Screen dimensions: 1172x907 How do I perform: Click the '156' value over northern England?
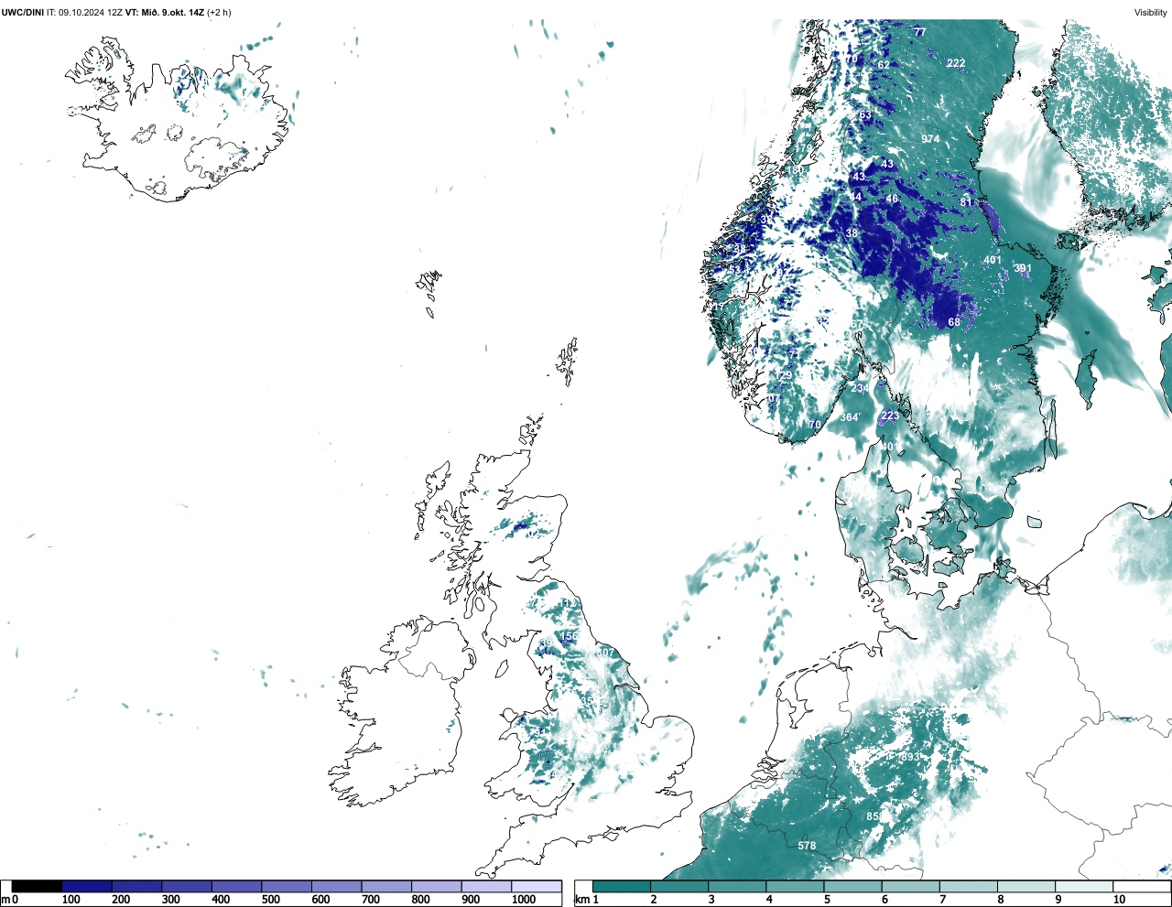(569, 636)
